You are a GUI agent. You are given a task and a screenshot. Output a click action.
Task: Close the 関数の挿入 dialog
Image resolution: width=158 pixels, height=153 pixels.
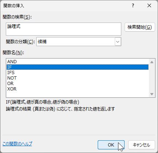click(x=149, y=5)
